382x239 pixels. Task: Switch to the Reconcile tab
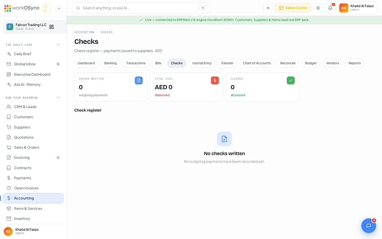coord(288,63)
